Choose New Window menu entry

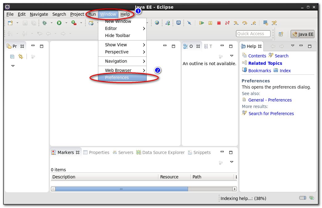click(x=122, y=21)
